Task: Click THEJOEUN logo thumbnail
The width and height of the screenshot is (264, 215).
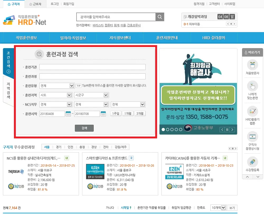Action: 16,172
